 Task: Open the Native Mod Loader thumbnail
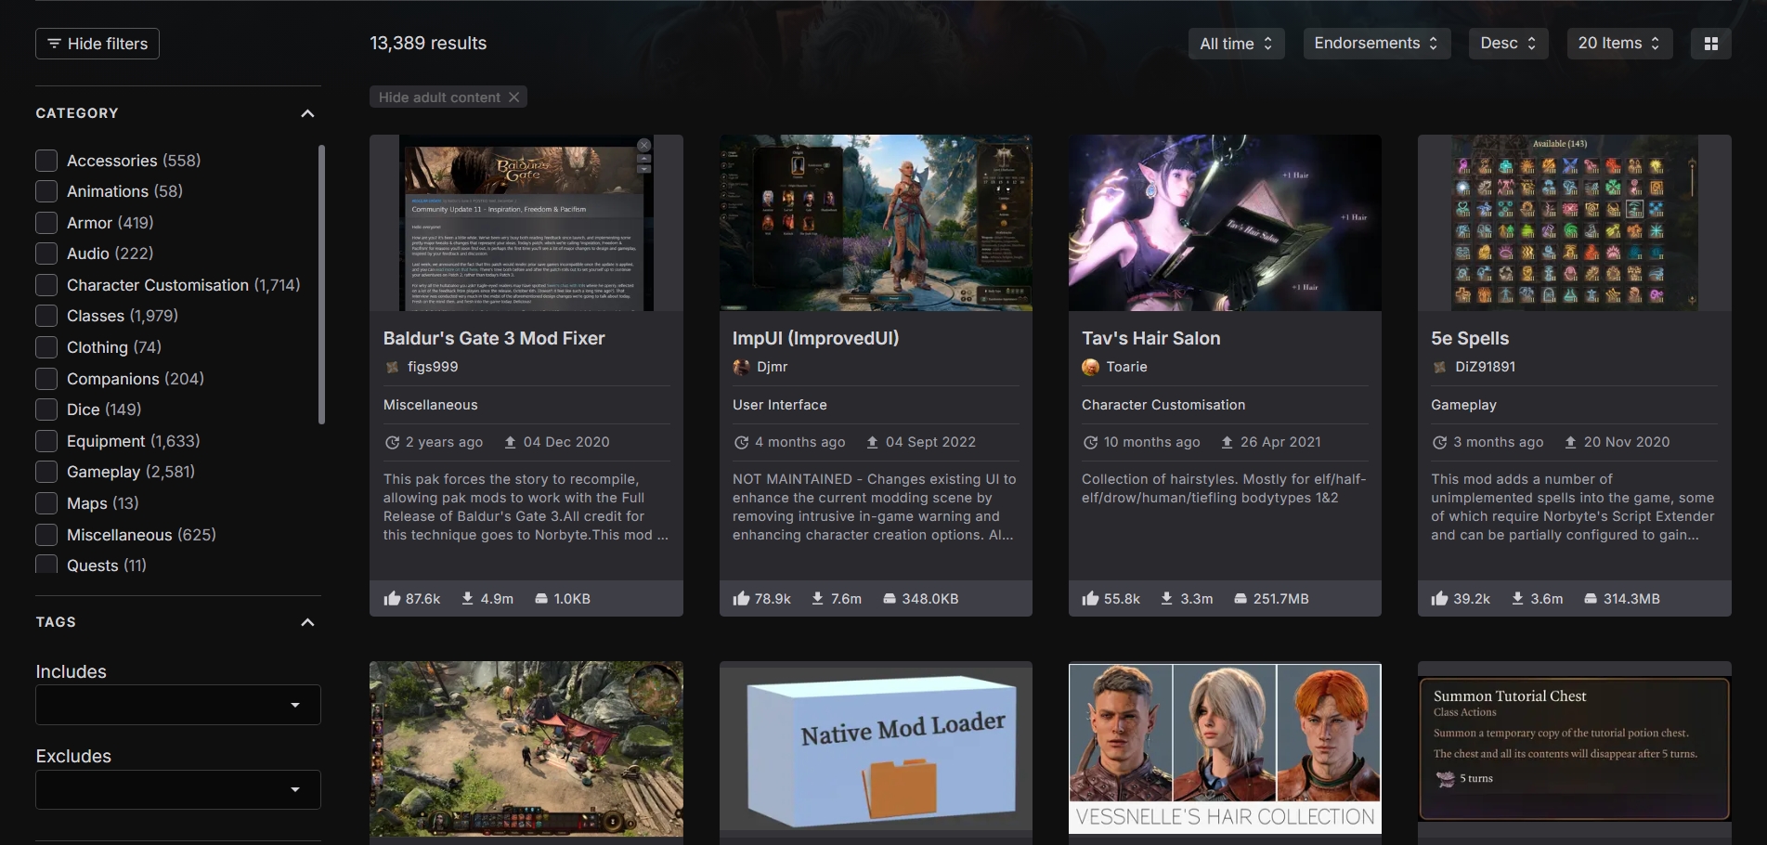click(x=875, y=746)
